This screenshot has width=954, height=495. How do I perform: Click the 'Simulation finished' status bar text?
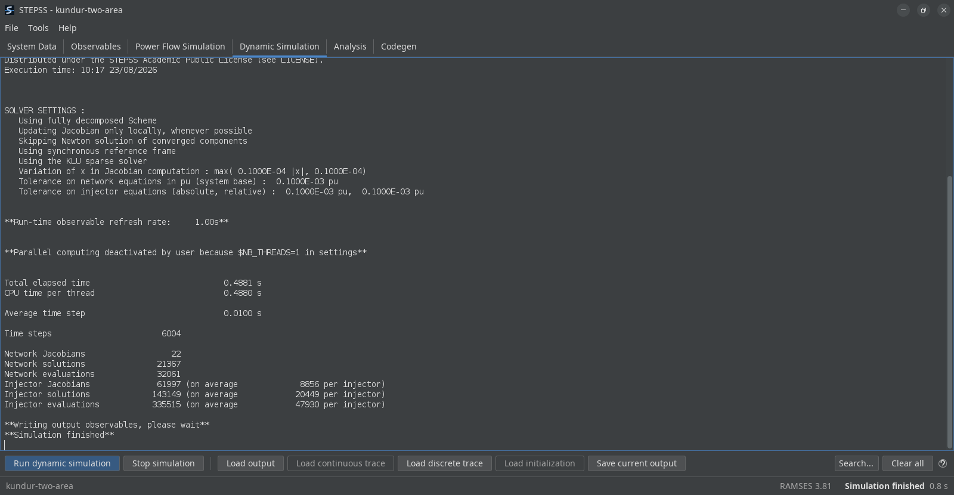[884, 486]
